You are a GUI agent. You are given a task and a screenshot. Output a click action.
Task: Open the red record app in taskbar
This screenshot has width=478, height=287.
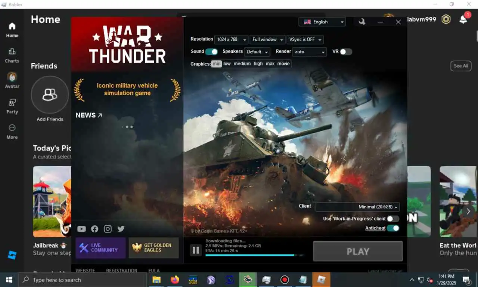[285, 280]
